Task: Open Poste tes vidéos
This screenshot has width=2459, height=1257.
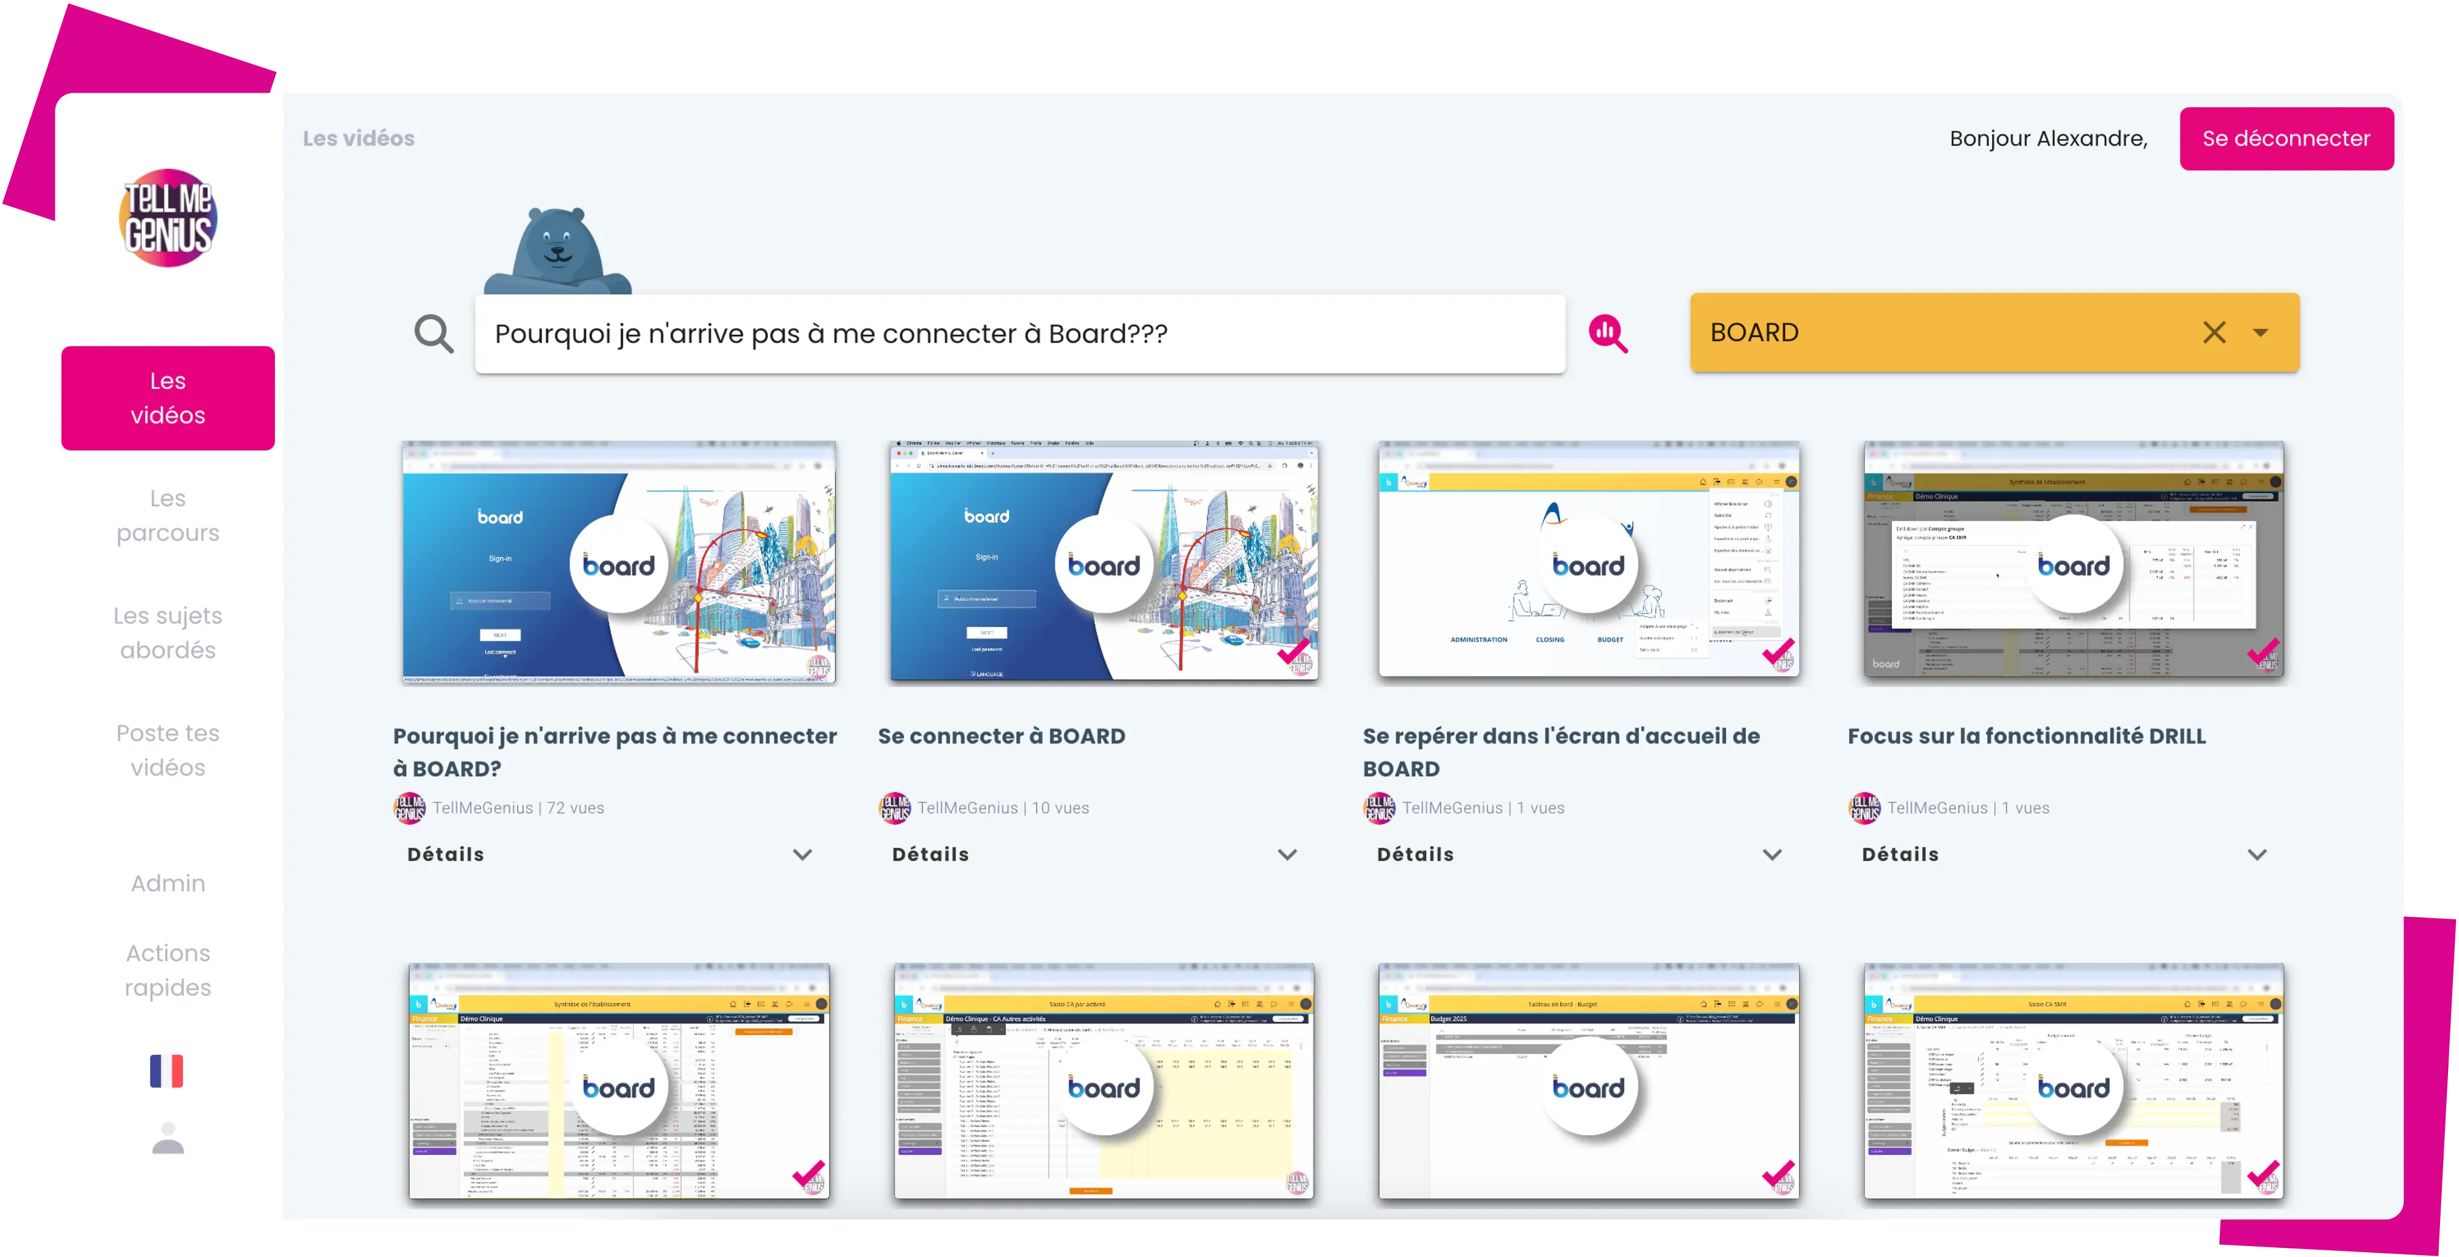Action: coord(168,750)
